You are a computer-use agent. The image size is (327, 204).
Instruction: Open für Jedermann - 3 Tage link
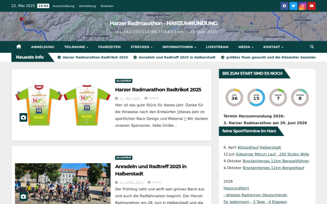pos(255,202)
